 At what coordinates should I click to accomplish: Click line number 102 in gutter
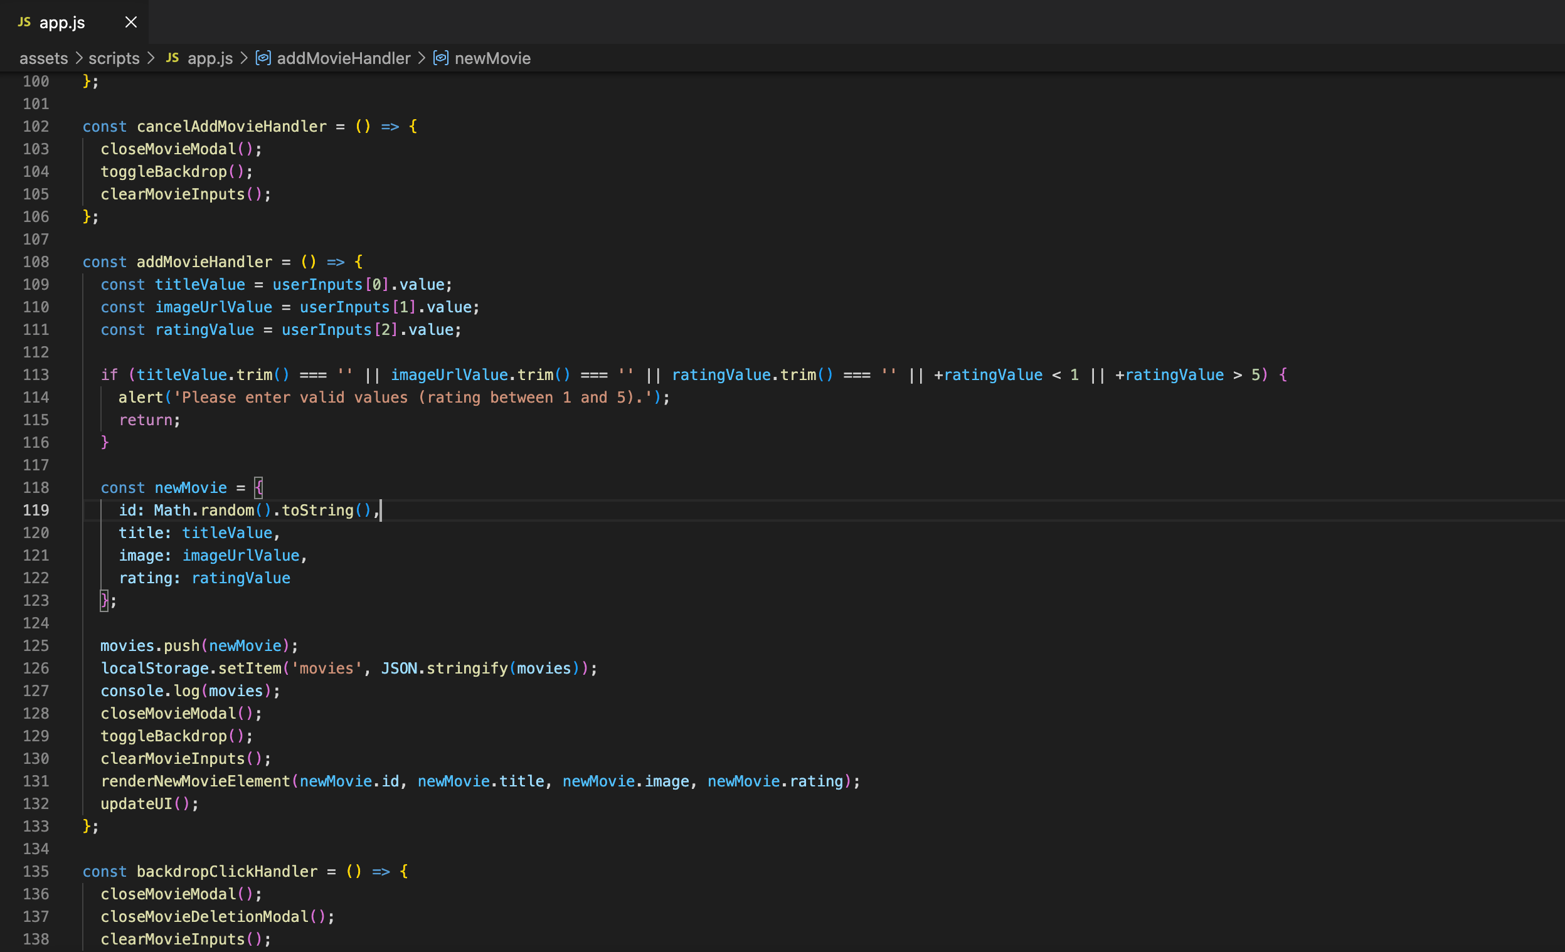point(36,127)
